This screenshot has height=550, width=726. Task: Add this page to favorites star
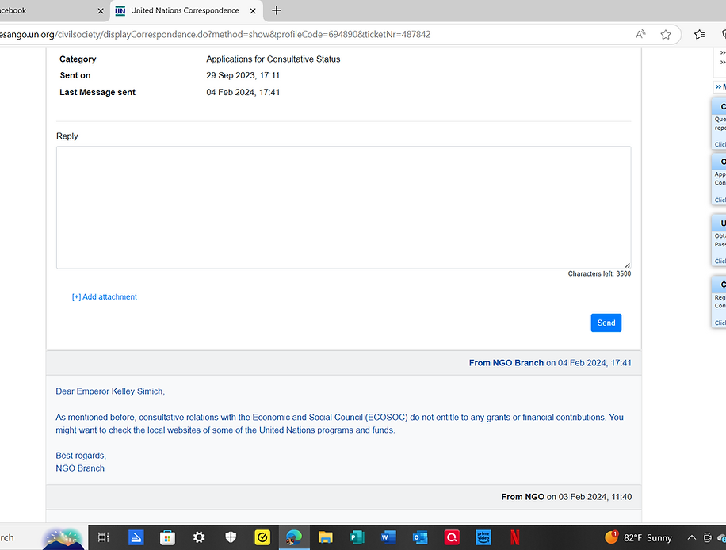click(x=666, y=34)
